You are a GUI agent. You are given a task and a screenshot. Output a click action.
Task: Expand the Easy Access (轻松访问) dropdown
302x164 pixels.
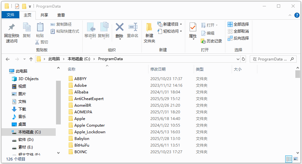[181, 31]
